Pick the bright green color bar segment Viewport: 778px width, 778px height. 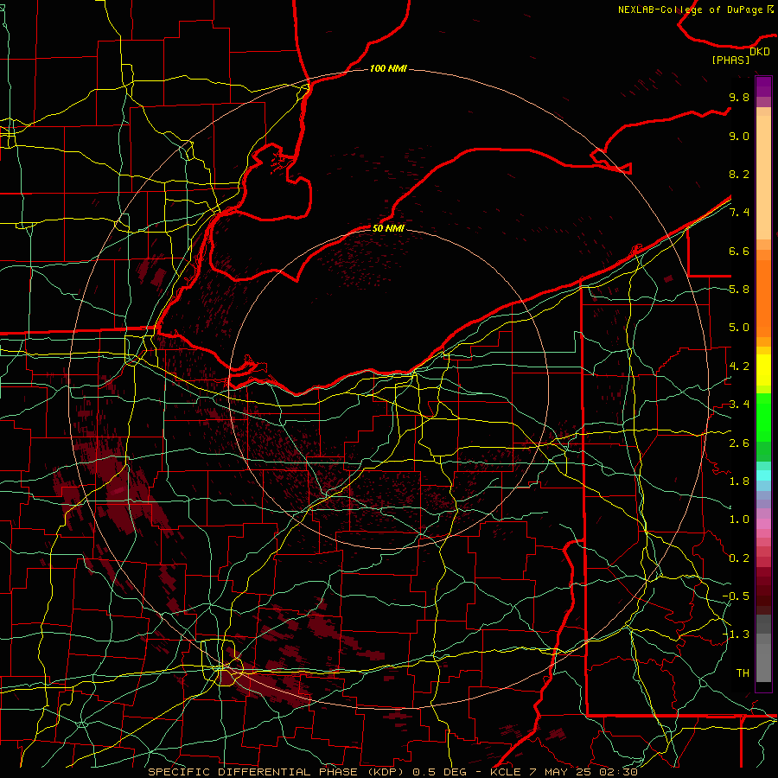click(763, 417)
